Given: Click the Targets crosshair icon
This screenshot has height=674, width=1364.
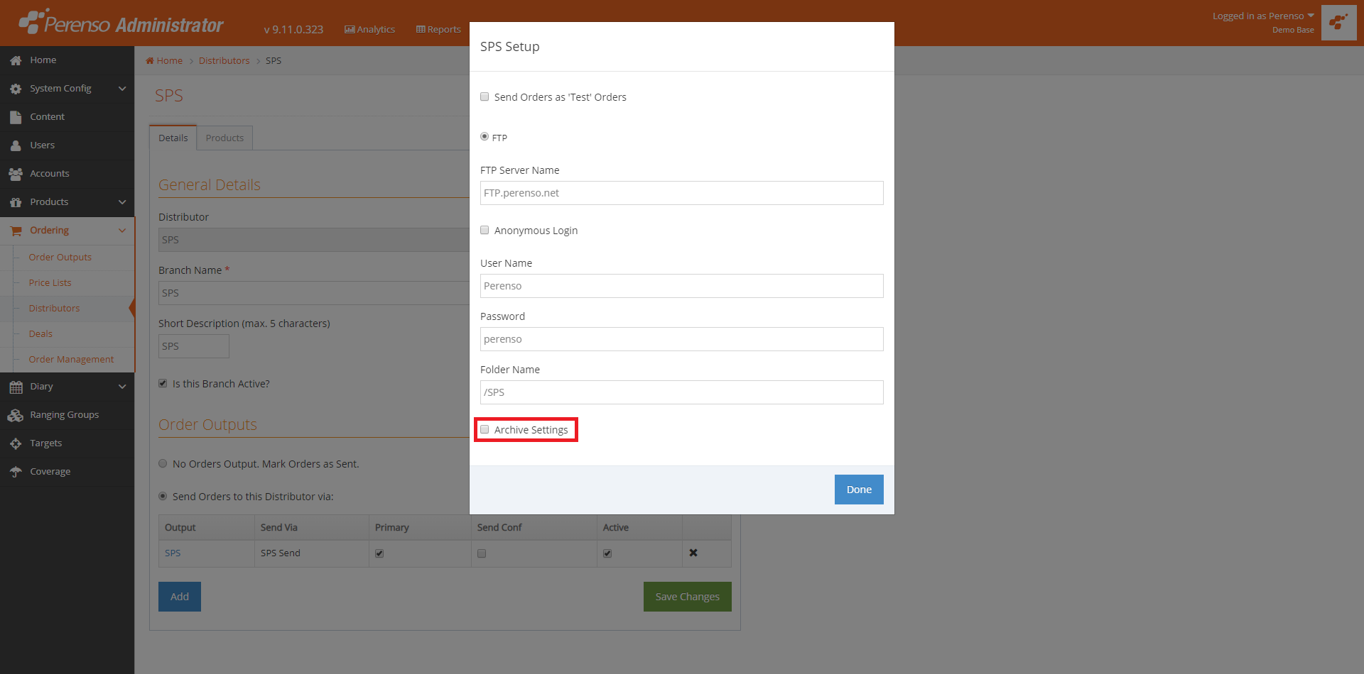Looking at the screenshot, I should click(x=16, y=443).
